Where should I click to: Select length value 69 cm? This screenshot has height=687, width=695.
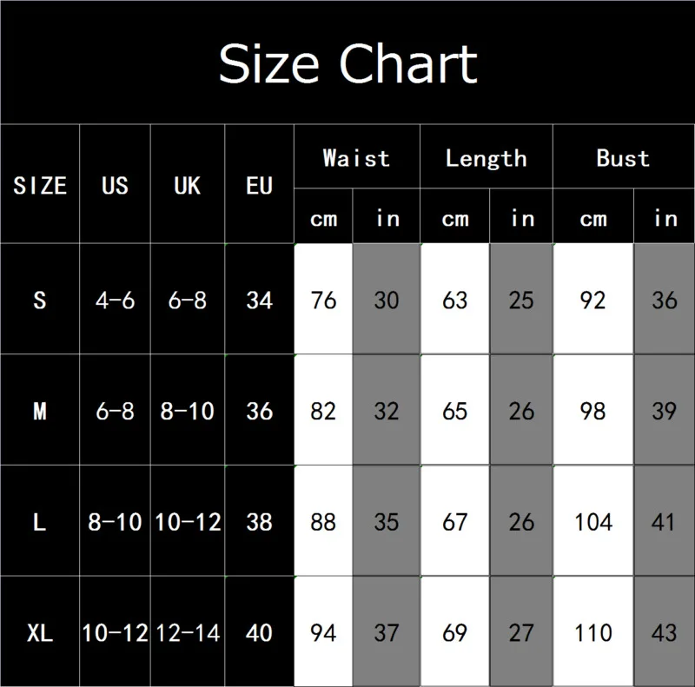pos(454,632)
